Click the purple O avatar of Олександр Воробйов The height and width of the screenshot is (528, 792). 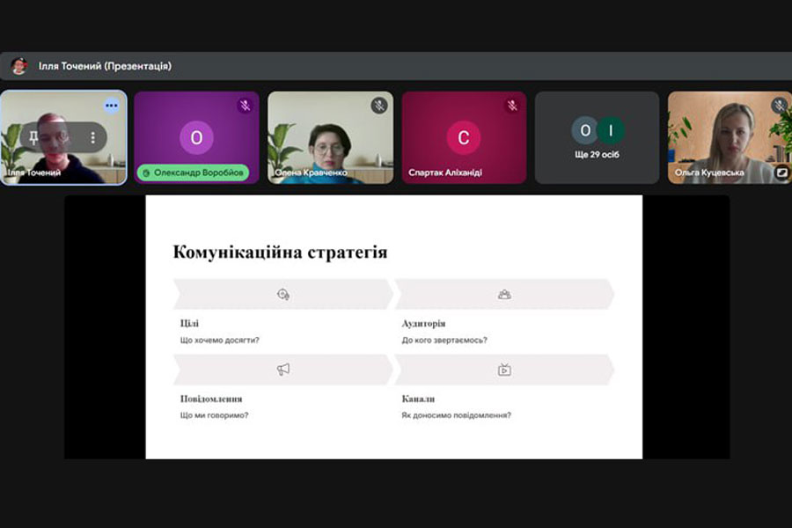(x=196, y=137)
